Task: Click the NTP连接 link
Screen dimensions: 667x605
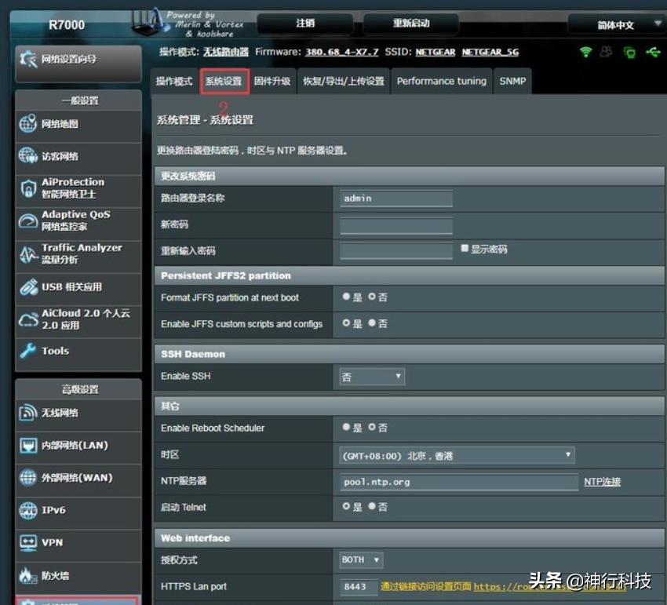Action: point(602,482)
